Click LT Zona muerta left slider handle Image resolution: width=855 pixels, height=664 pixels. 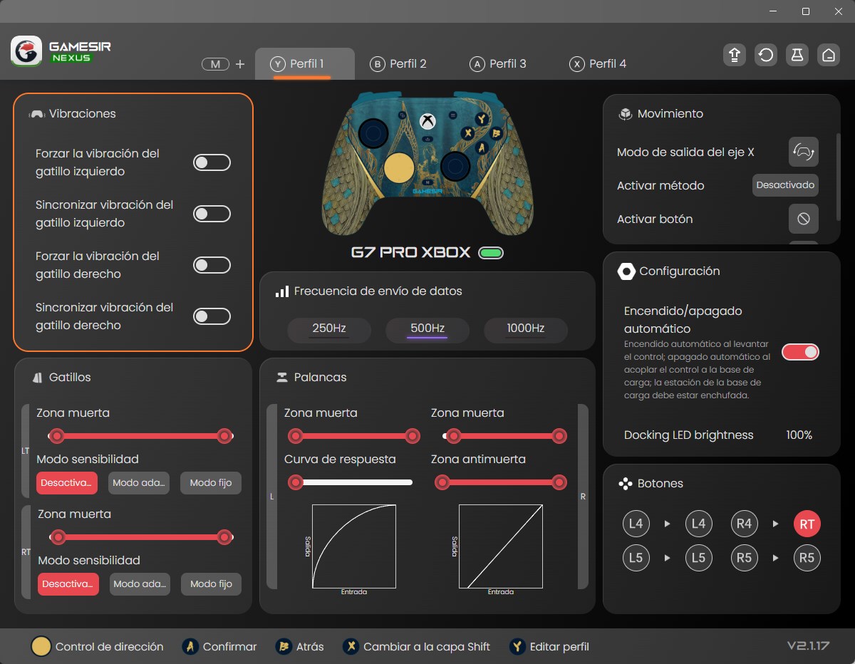pos(57,436)
